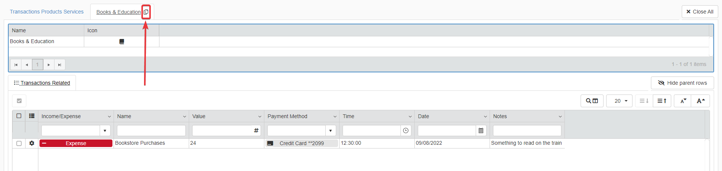The image size is (722, 171).
Task: Switch to Transactions Products Services tab
Action: point(47,12)
